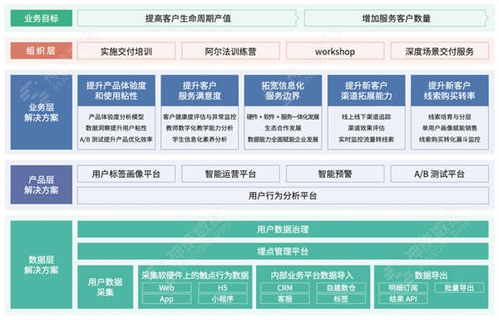Click 产品体验度分析模型 text
This screenshot has height=320, width=499.
(x=116, y=116)
